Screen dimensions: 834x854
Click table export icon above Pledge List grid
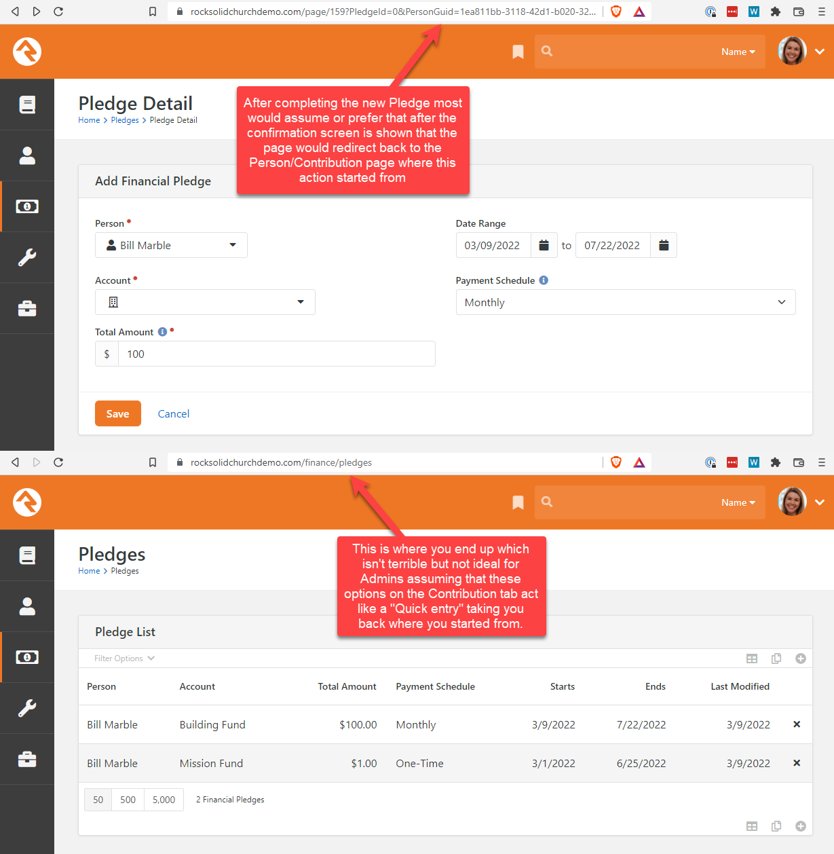752,658
